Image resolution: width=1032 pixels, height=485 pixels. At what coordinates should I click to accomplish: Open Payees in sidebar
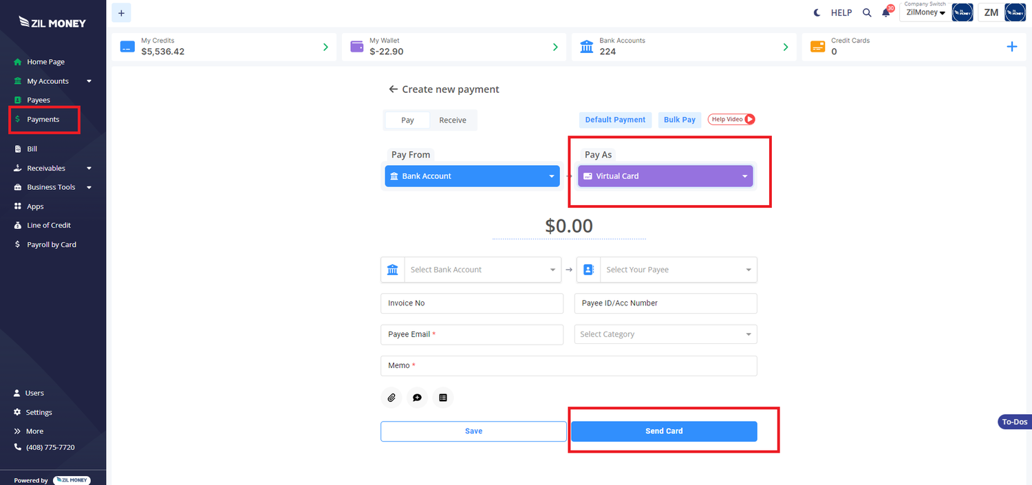[x=39, y=100]
